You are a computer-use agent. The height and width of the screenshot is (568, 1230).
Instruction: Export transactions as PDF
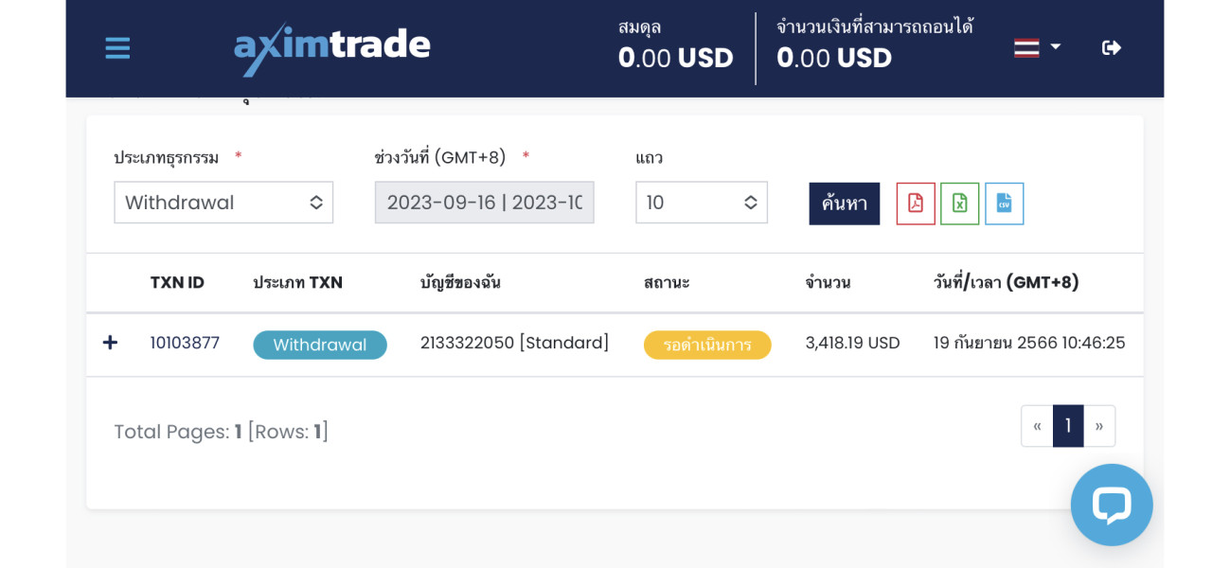coord(916,204)
